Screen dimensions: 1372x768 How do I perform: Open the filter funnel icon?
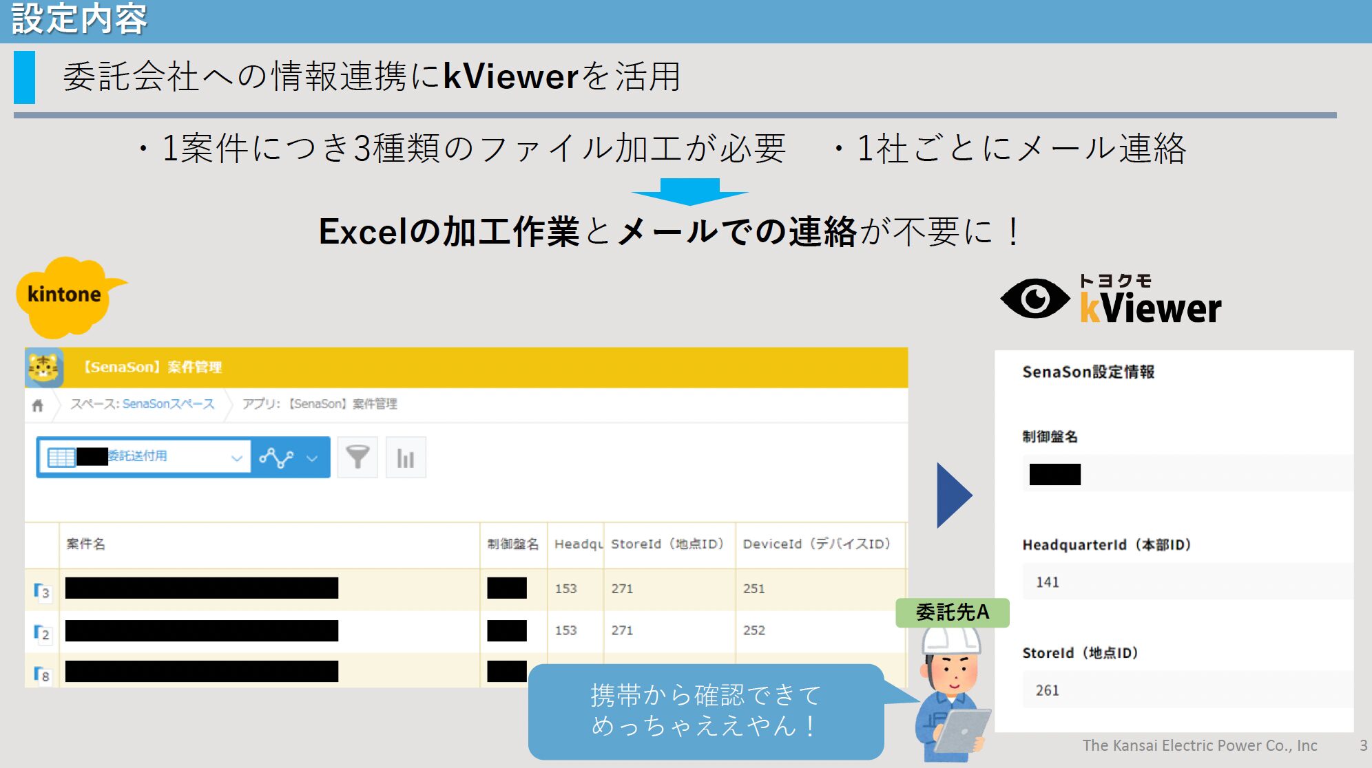[x=357, y=457]
